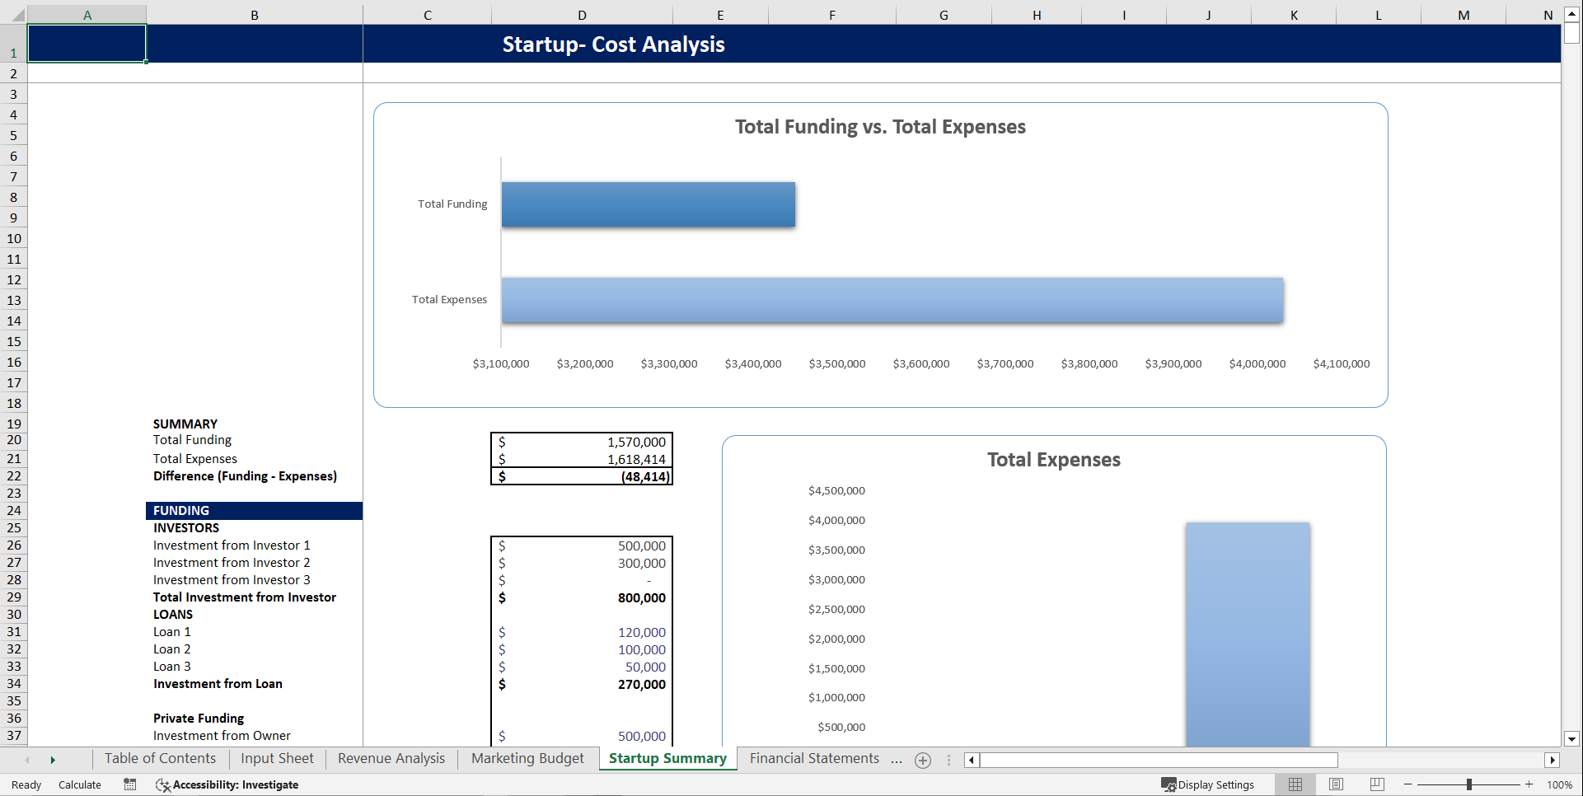Click the 100% zoom level
This screenshot has height=796, width=1583.
1559,784
